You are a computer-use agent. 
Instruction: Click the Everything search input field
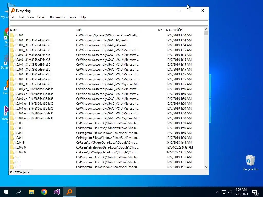click(x=109, y=23)
